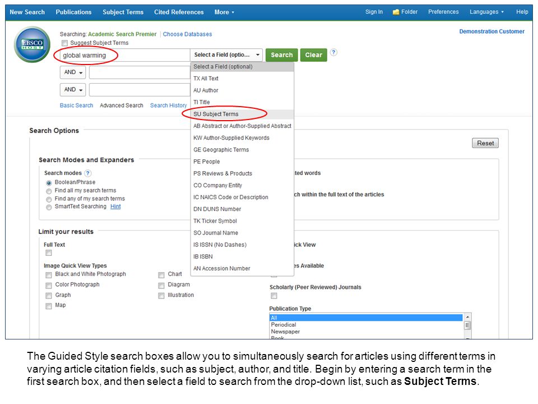Click the third search term box
Screen dimensions: 538x404
[x=140, y=90]
